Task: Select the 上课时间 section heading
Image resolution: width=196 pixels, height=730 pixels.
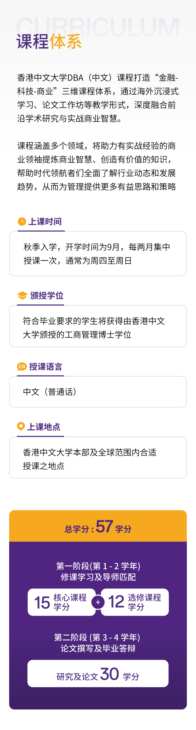Action: tap(45, 222)
